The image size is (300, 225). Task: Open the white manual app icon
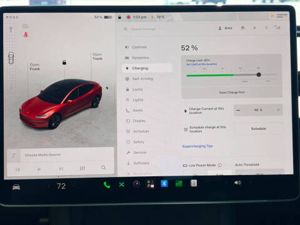coord(194,183)
